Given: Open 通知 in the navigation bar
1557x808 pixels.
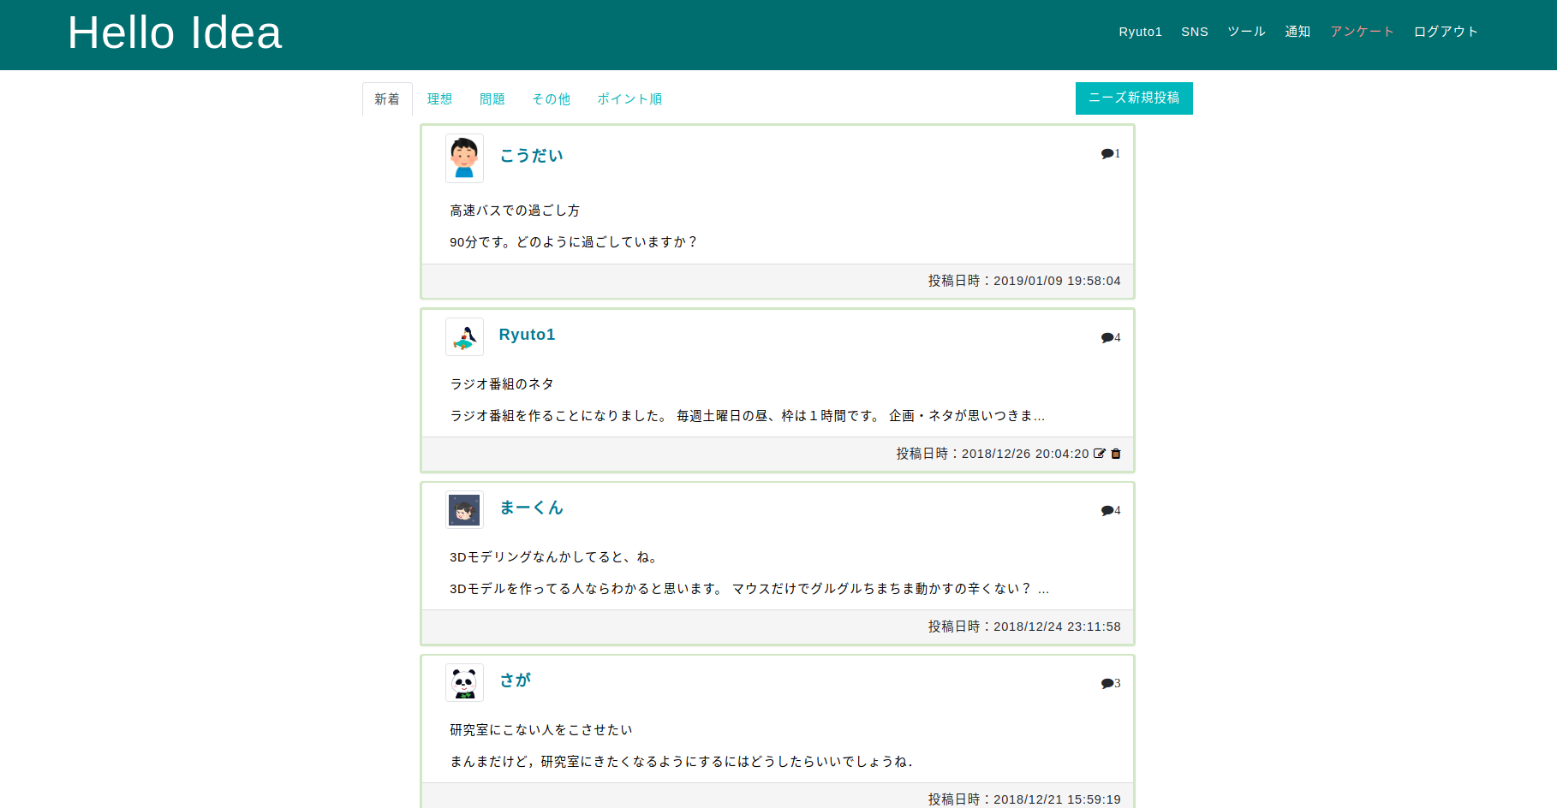Looking at the screenshot, I should (x=1297, y=31).
